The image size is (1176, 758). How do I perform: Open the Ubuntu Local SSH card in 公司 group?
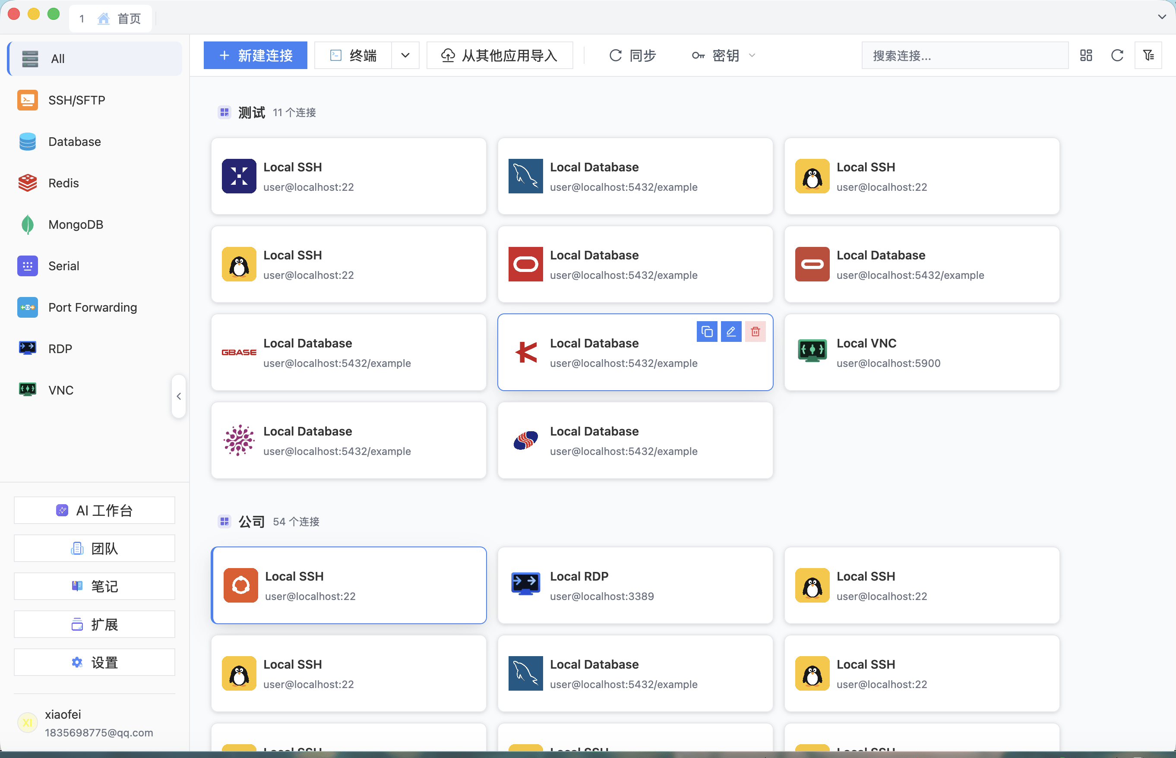(348, 585)
